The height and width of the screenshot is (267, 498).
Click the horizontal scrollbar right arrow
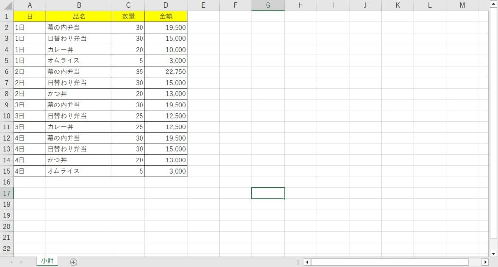pos(485,262)
